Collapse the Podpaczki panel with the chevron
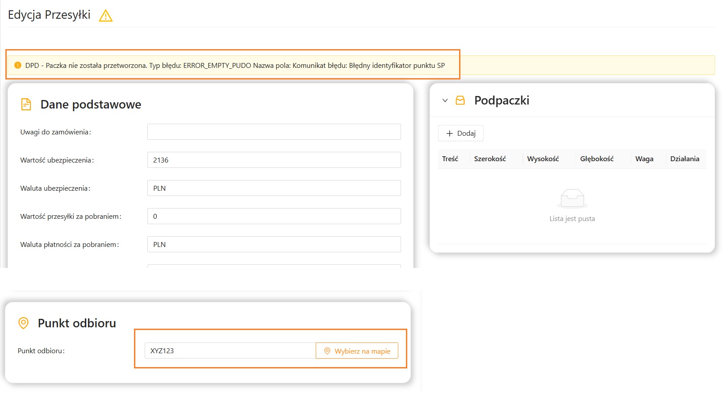The image size is (723, 401). click(445, 100)
